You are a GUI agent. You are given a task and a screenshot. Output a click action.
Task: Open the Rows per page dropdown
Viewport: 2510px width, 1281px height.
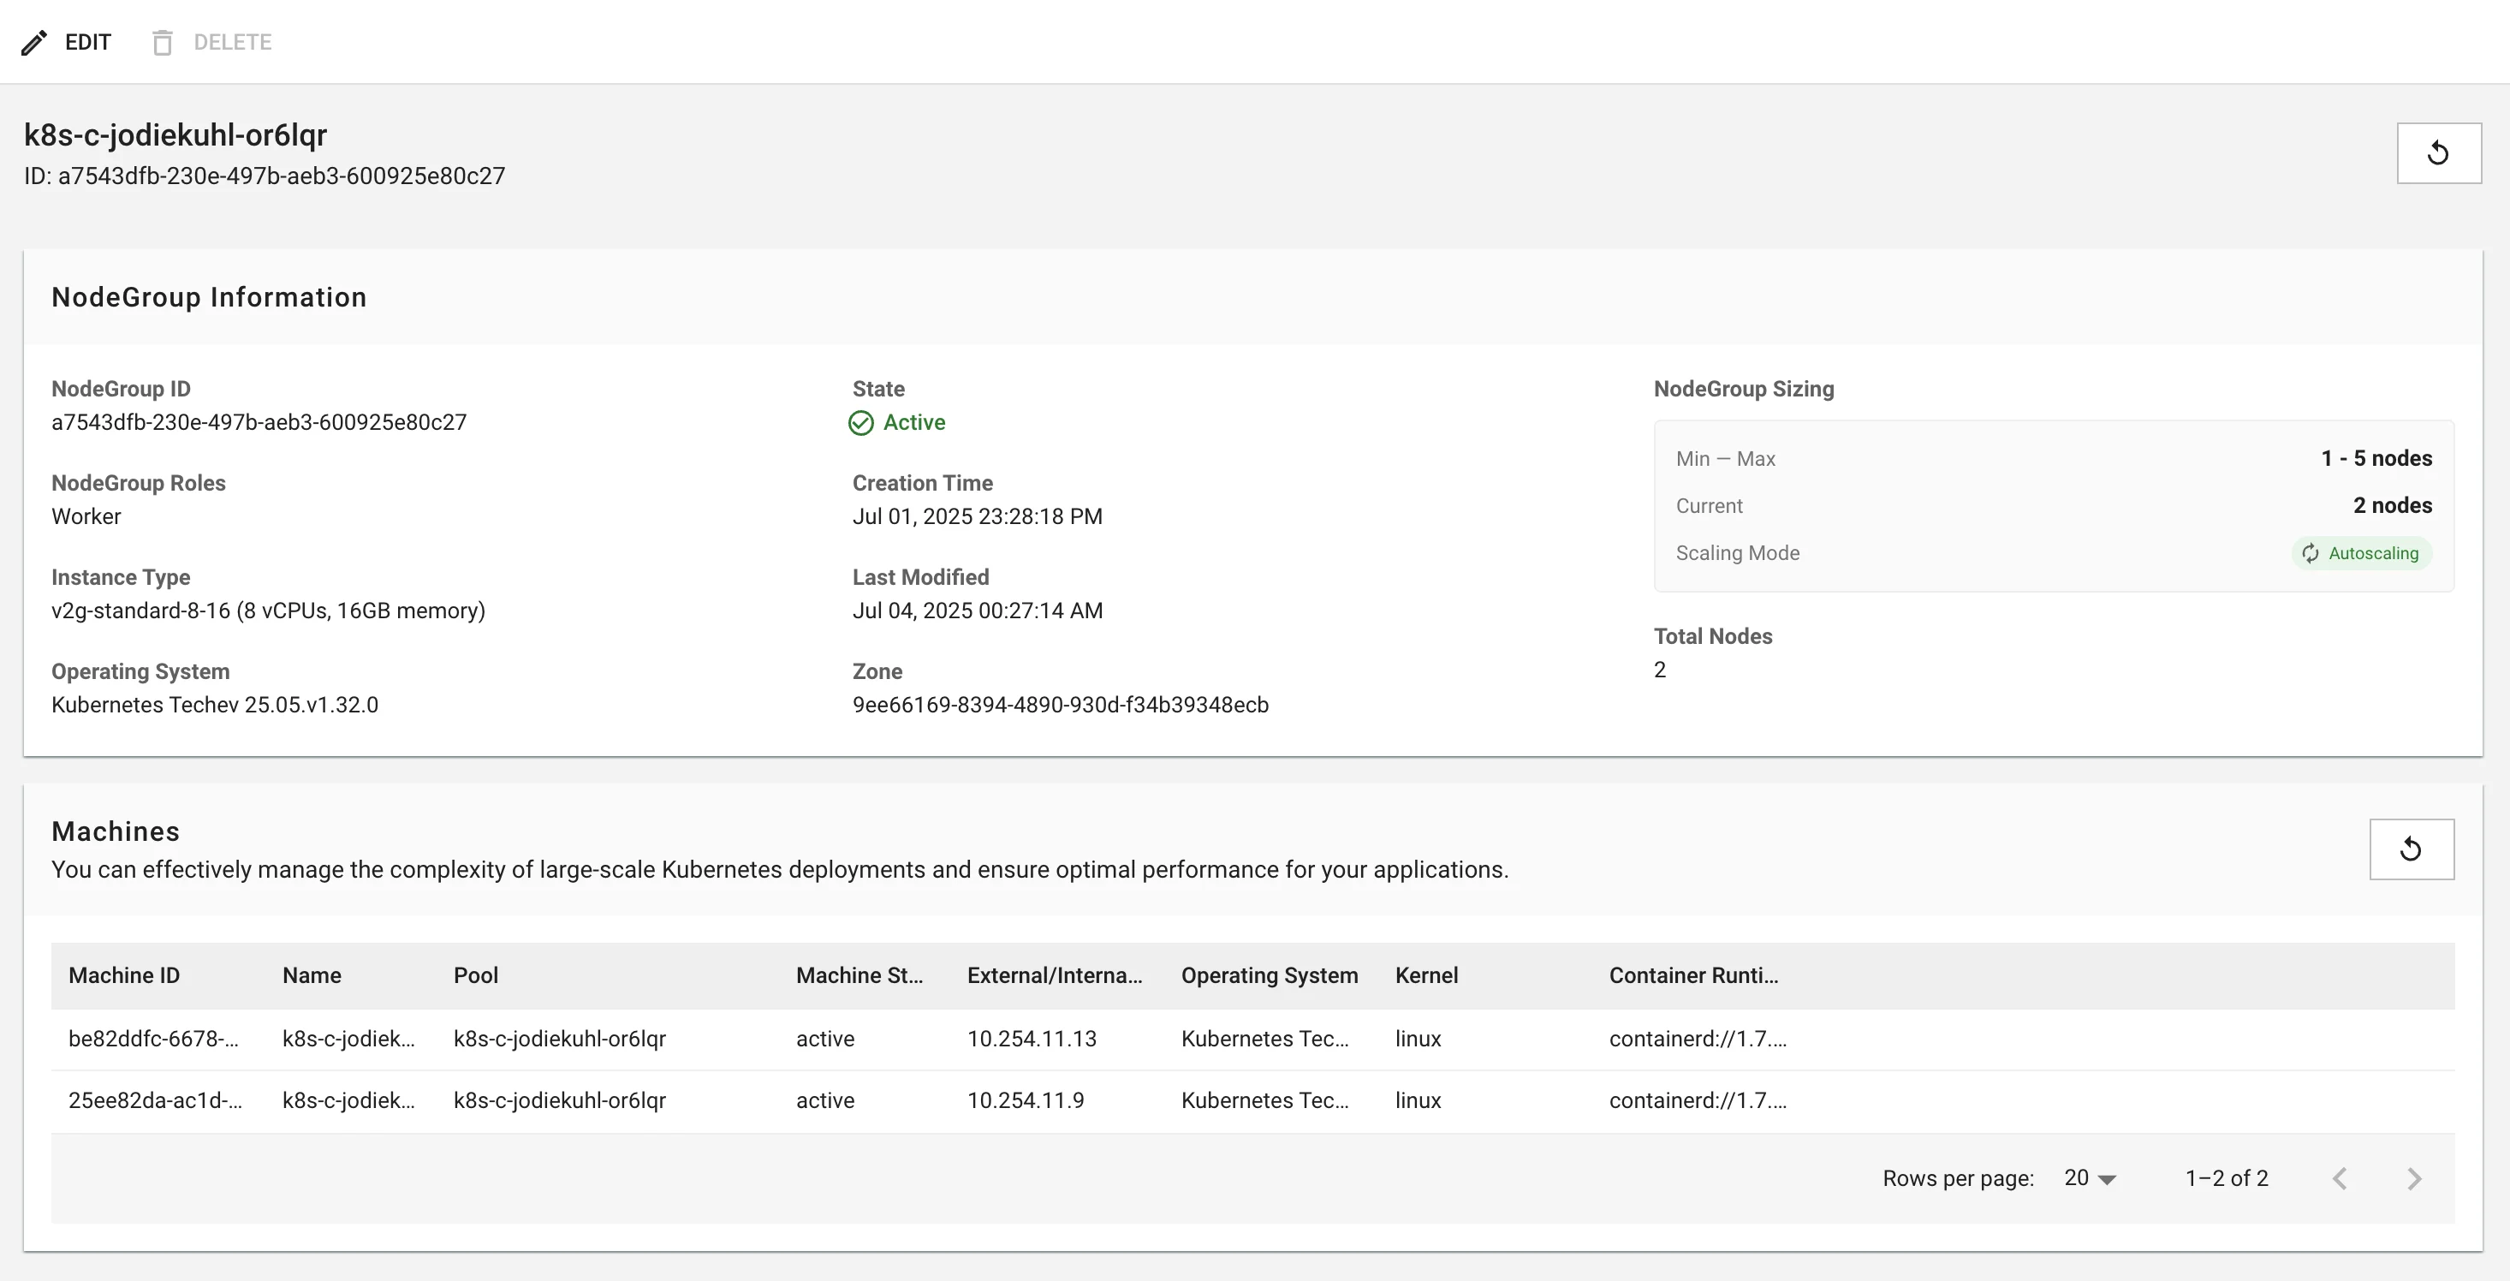(2090, 1178)
